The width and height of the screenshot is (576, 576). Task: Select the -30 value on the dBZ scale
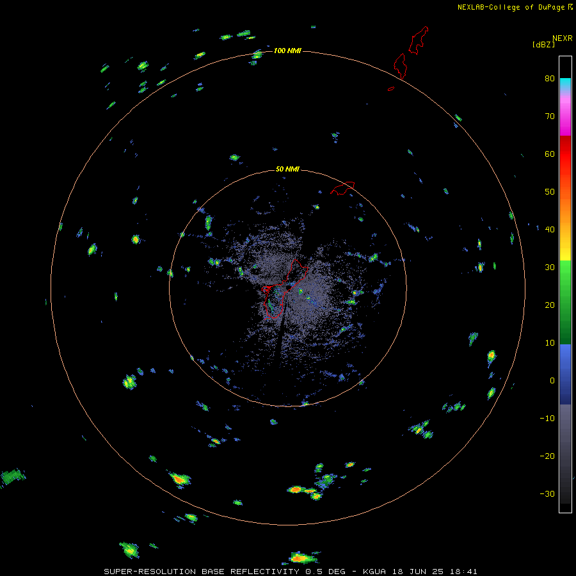pos(547,493)
